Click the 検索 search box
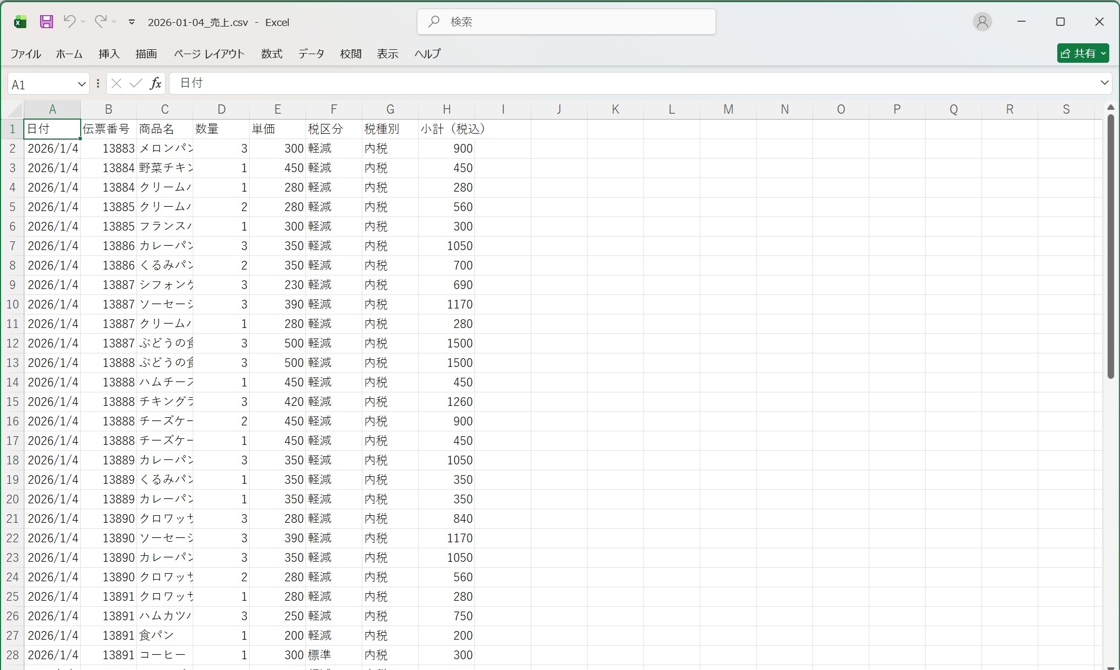This screenshot has height=670, width=1120. 566,22
